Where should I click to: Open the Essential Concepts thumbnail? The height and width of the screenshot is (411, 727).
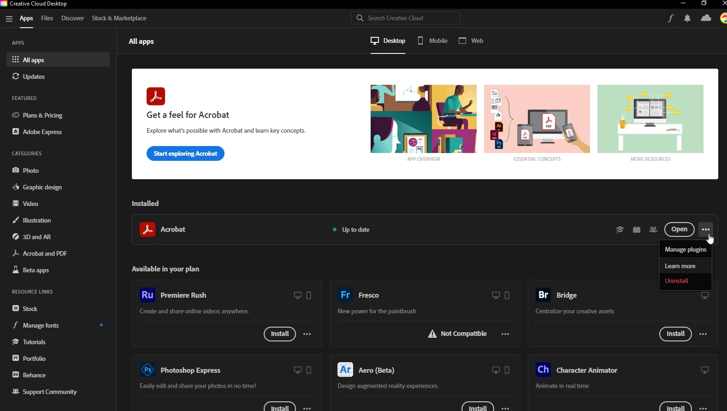[x=537, y=119]
